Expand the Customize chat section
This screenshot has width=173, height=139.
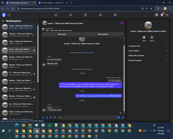coord(148,46)
